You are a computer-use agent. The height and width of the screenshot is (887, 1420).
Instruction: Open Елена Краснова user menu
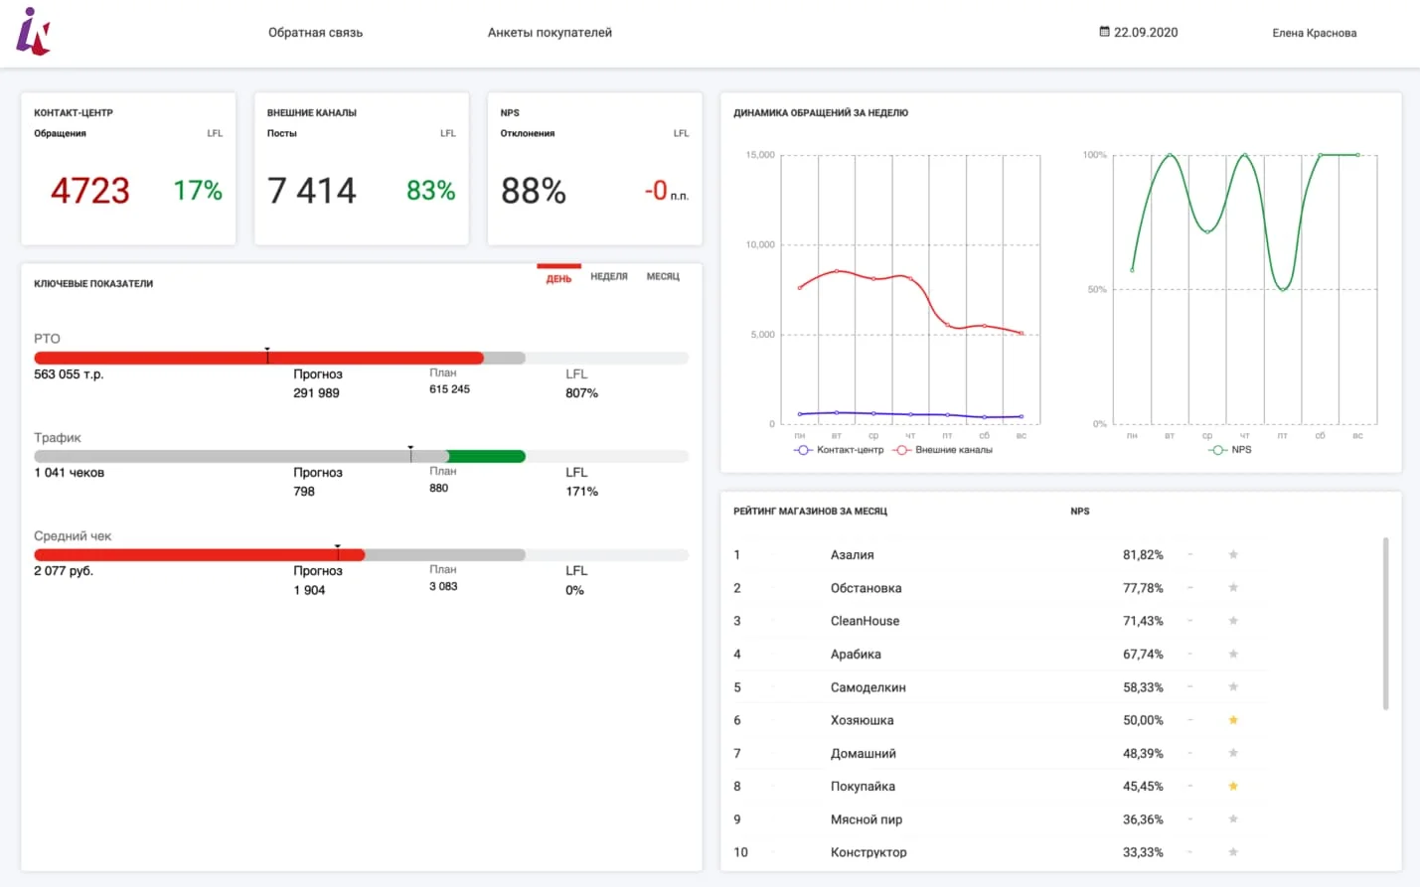coord(1314,33)
